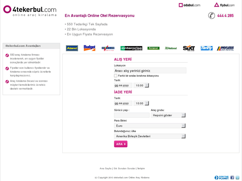Go to 'Ana Sayfa' footer link
The image size is (242, 181).
coord(106,168)
